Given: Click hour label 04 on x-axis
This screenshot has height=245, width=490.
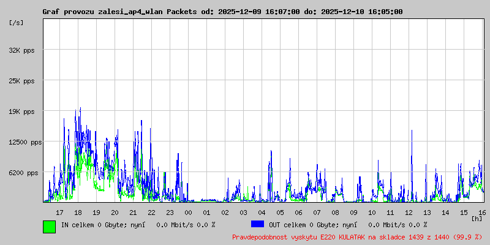Looking at the screenshot, I should pyautogui.click(x=262, y=213).
